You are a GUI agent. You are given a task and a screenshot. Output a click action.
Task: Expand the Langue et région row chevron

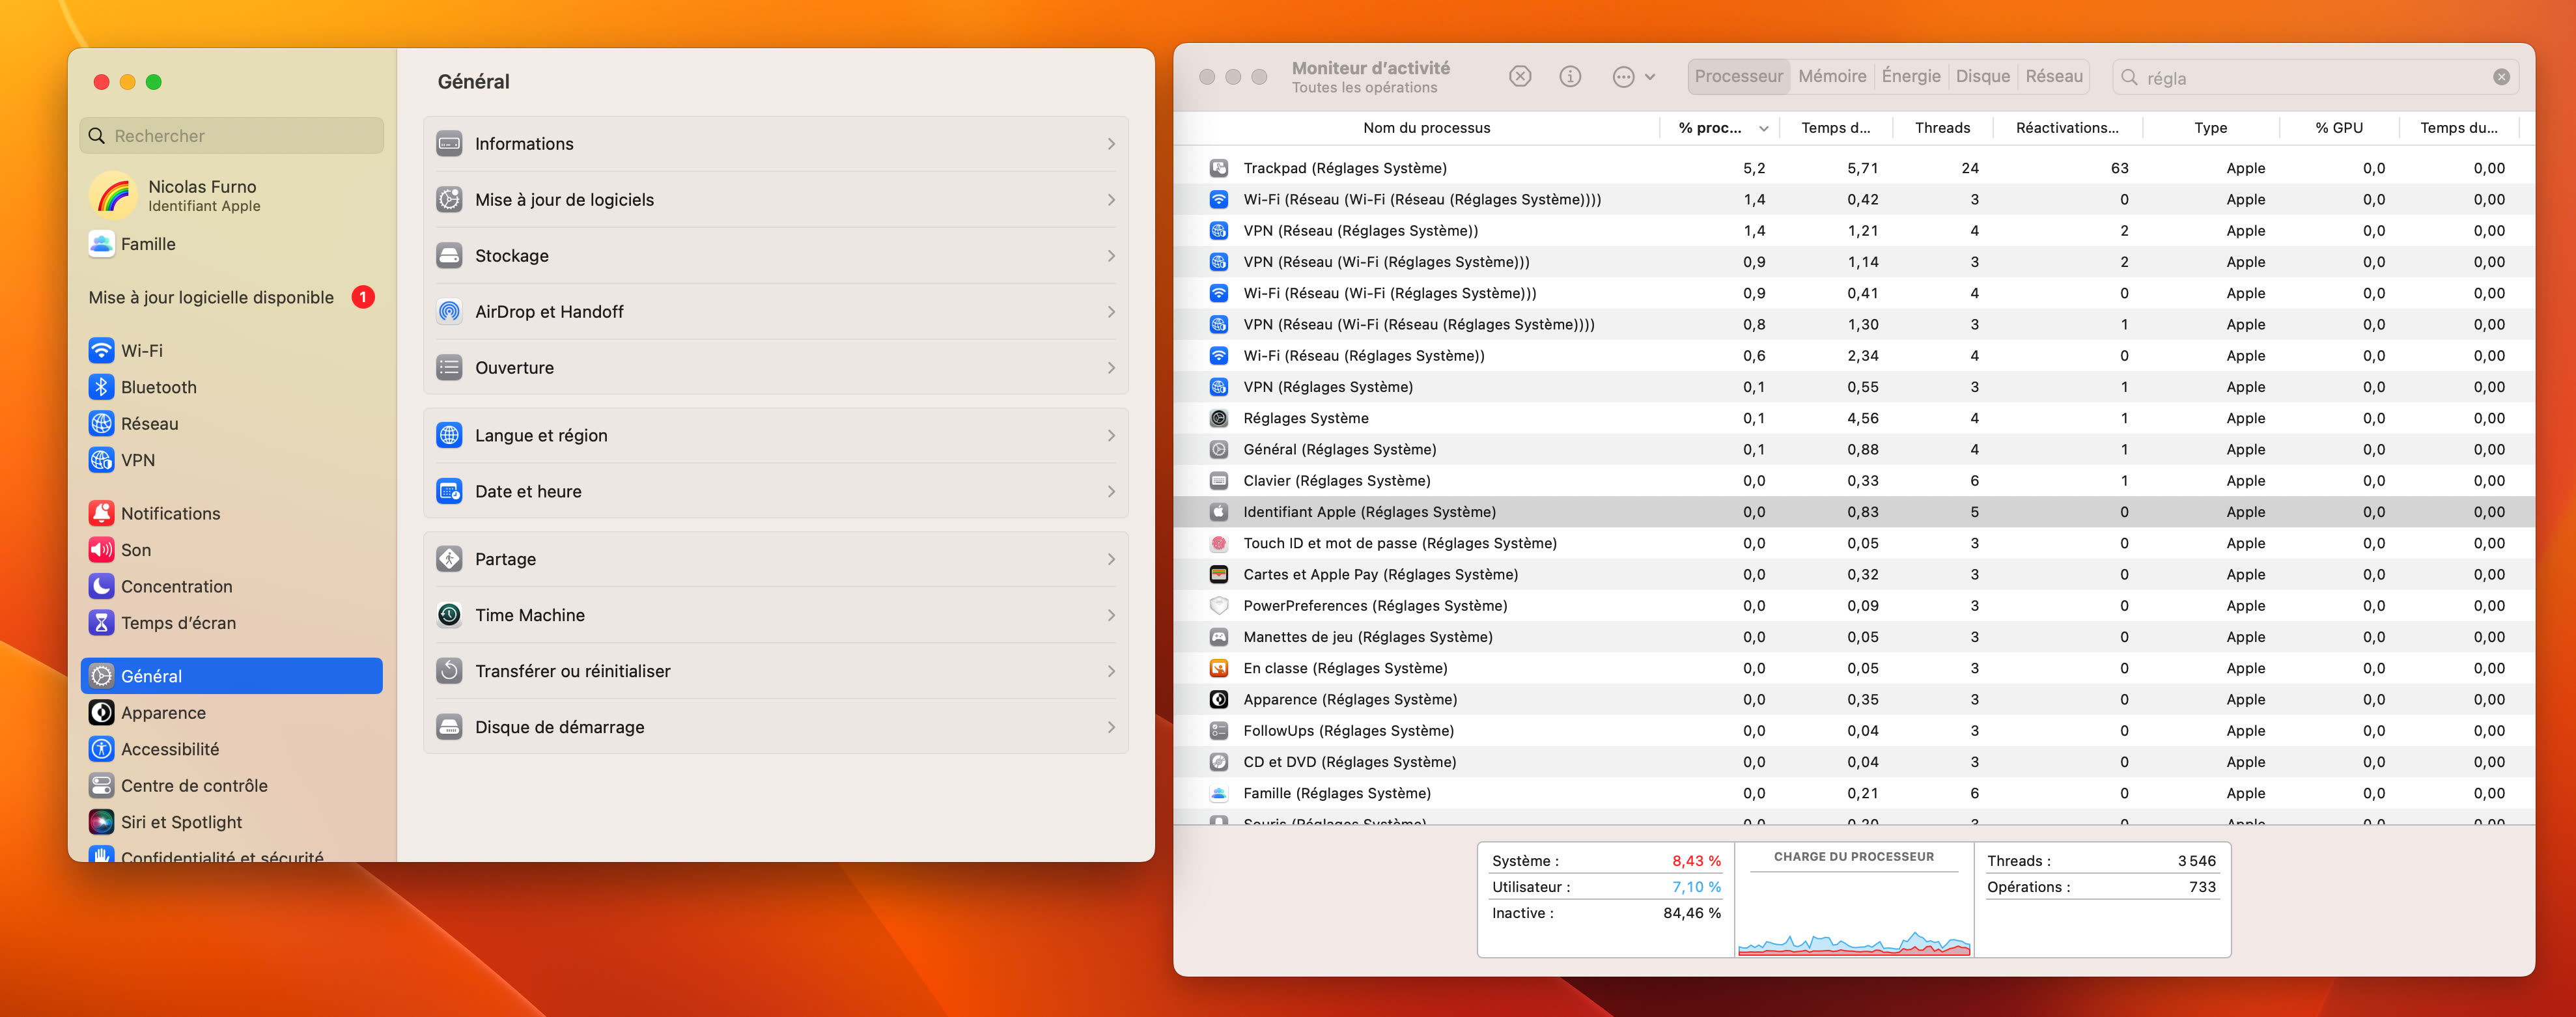tap(1111, 435)
